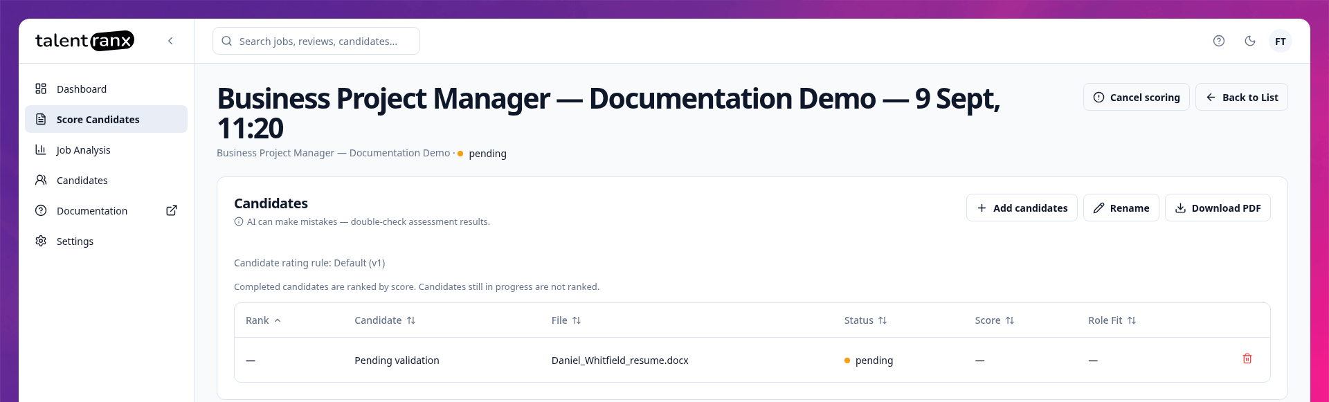Open Job Analysis in the sidebar

point(106,149)
